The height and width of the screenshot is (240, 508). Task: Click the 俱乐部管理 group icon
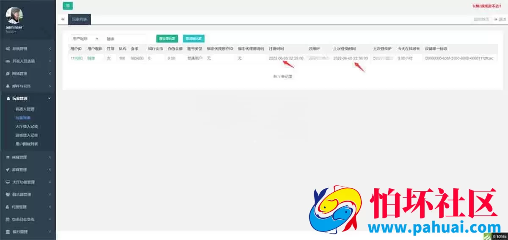(x=8, y=195)
